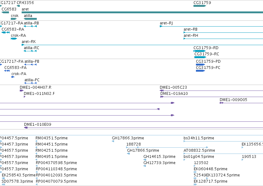Click the aret-RJ transcript label
The height and width of the screenshot is (186, 263).
pos(166,23)
